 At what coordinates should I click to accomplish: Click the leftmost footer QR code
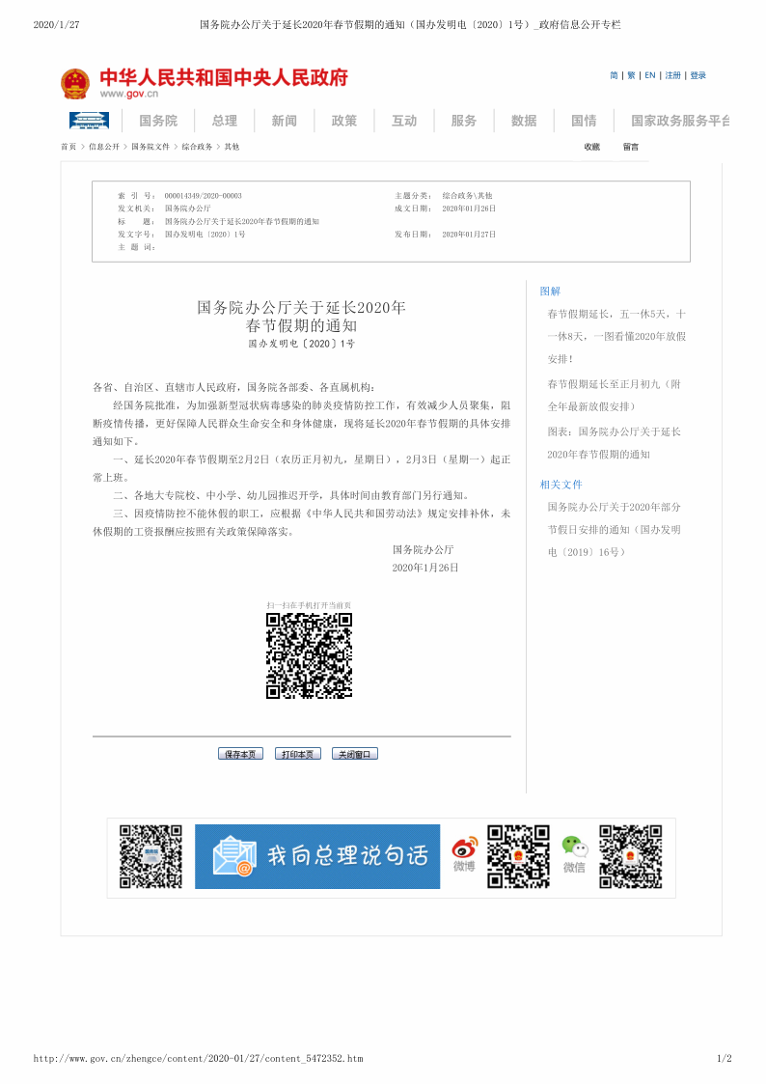click(x=150, y=856)
